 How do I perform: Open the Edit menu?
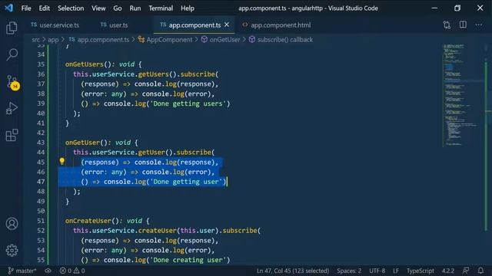tap(45, 8)
